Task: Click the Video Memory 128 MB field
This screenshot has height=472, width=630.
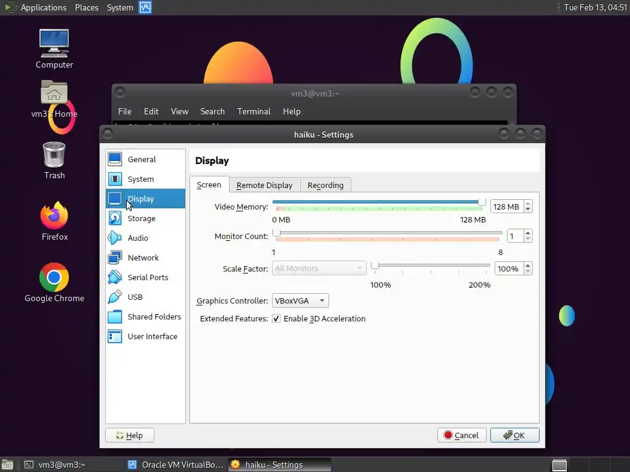Action: 507,206
